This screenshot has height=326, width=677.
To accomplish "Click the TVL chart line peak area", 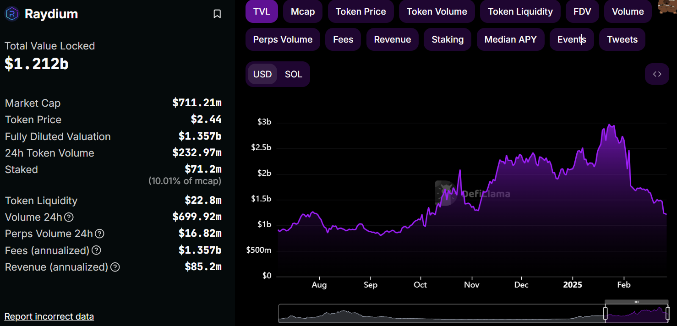I will pos(609,125).
